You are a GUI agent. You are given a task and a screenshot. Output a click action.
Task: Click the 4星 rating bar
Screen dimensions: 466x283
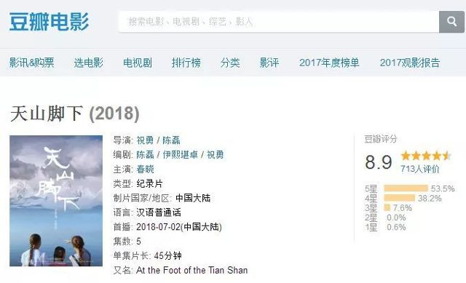(400, 198)
